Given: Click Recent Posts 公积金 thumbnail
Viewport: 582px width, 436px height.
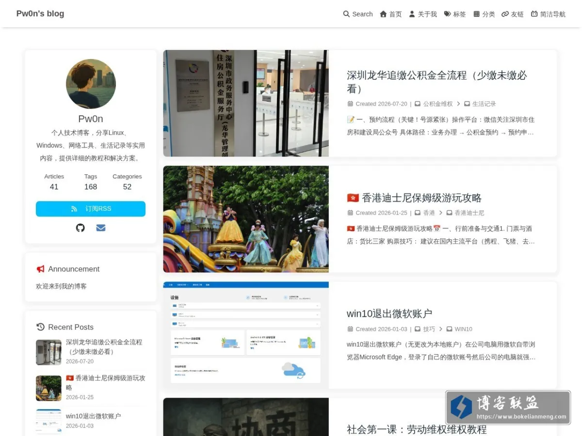Looking at the screenshot, I should pyautogui.click(x=48, y=352).
